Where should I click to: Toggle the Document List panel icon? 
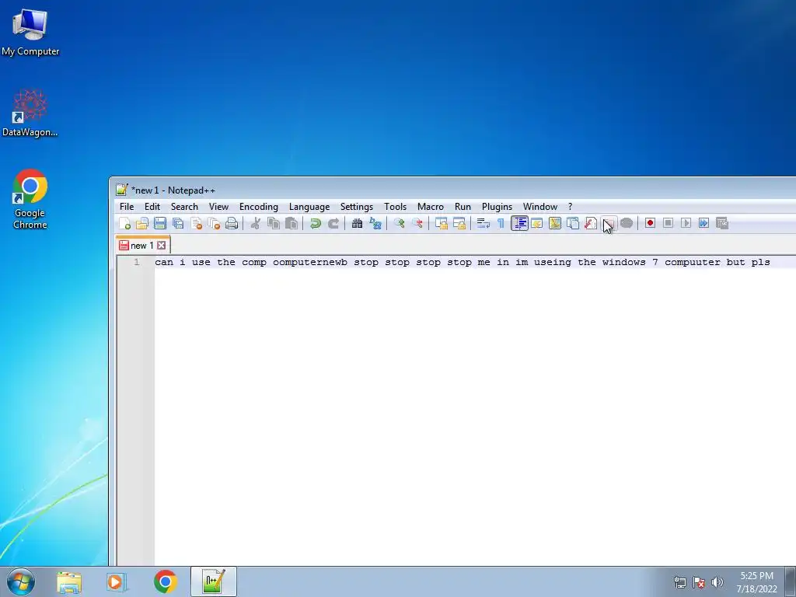point(573,223)
